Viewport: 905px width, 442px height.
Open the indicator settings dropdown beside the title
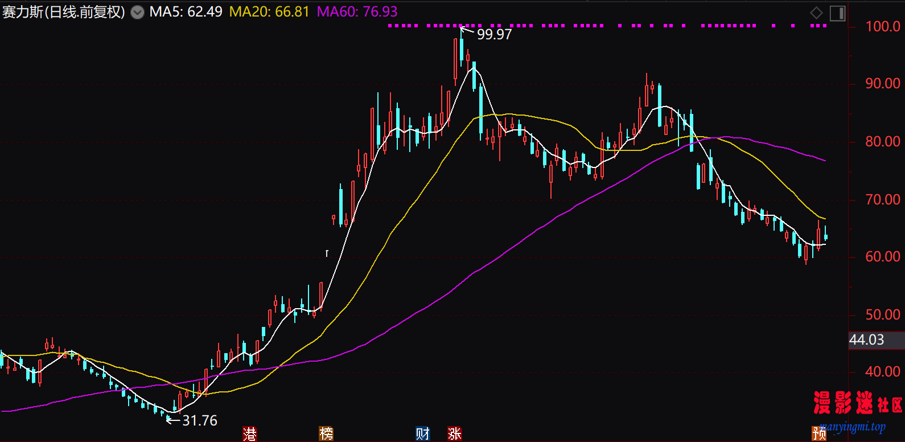(138, 12)
